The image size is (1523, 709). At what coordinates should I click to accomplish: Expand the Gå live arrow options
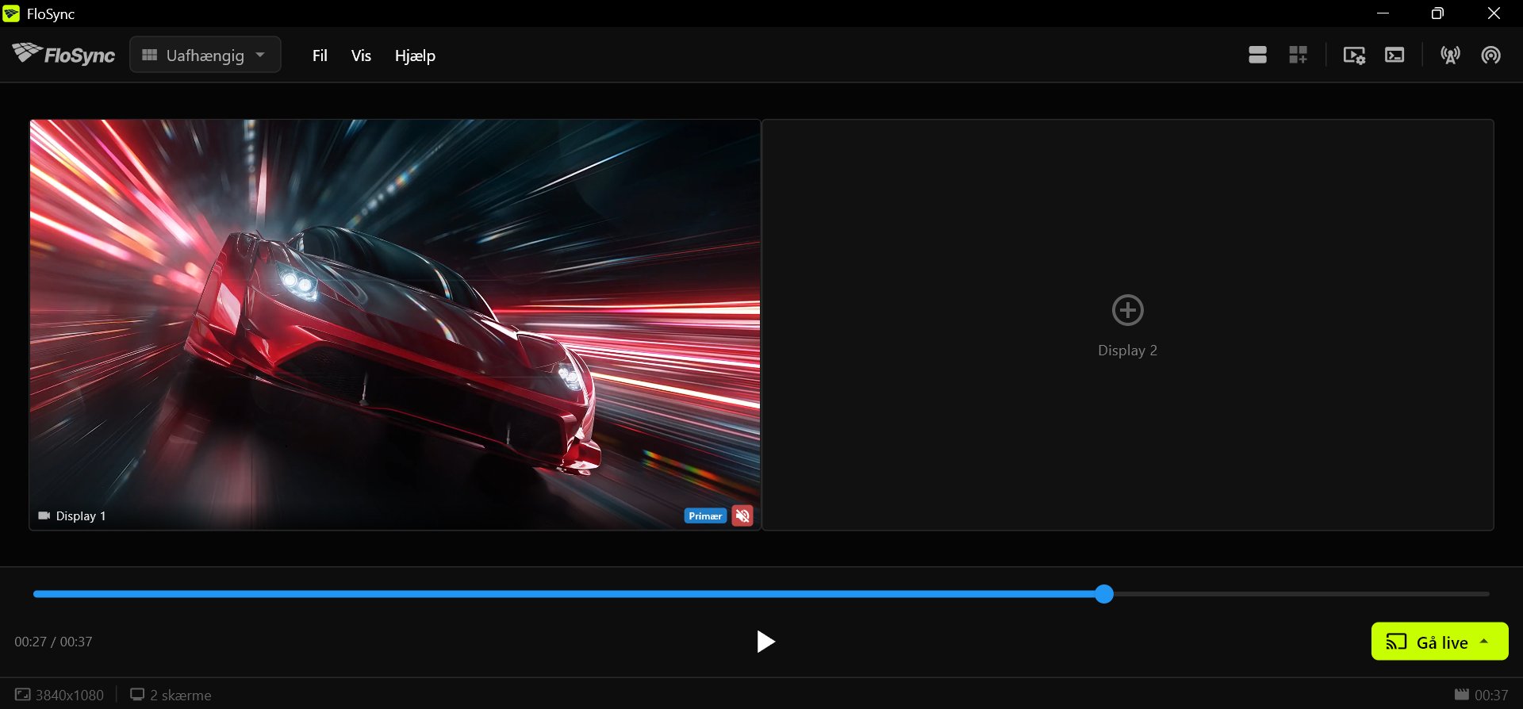pos(1484,642)
